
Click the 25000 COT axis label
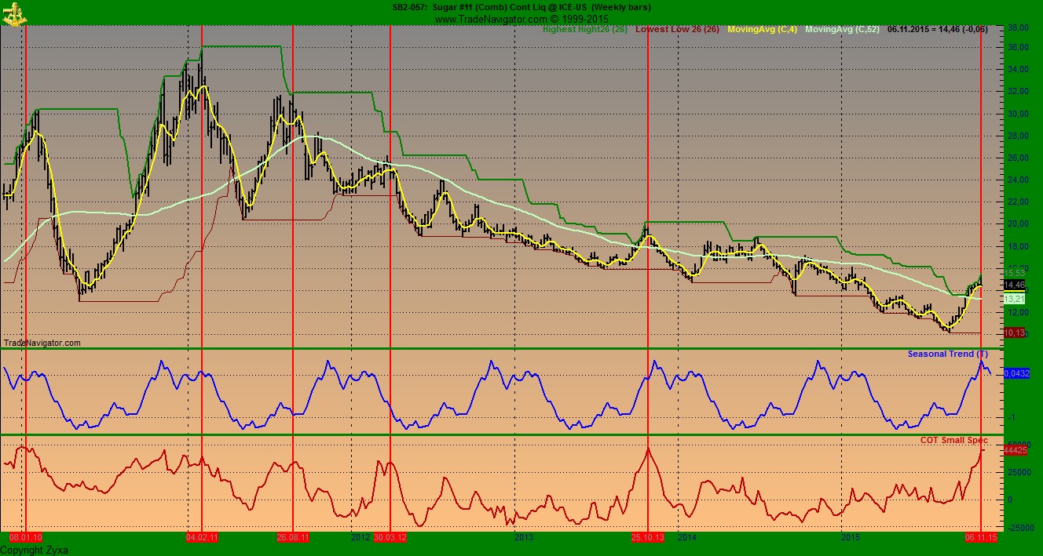(x=1018, y=472)
